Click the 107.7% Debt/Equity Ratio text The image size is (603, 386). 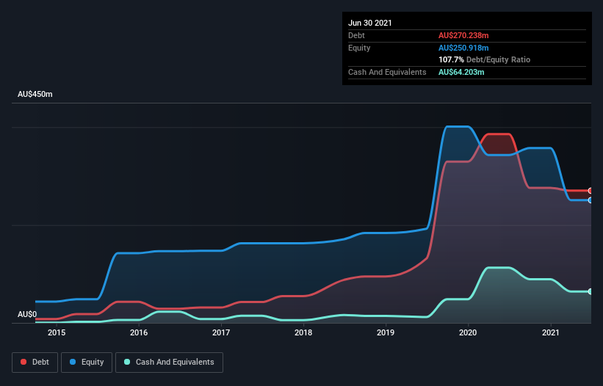[x=484, y=59]
